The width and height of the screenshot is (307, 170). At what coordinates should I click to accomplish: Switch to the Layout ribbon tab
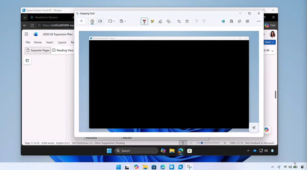point(62,42)
